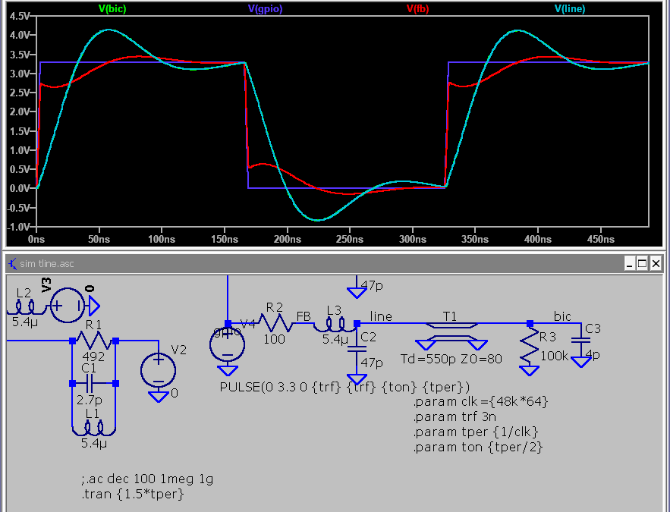
Task: Click the L3 inductor symbol
Action: [x=334, y=324]
